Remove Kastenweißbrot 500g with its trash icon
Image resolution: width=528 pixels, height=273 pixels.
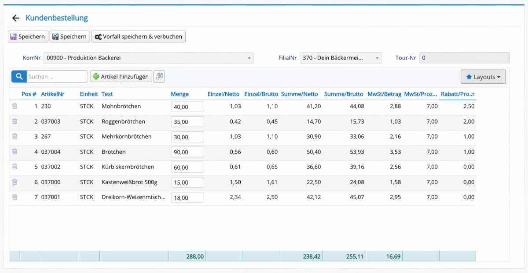[15, 182]
